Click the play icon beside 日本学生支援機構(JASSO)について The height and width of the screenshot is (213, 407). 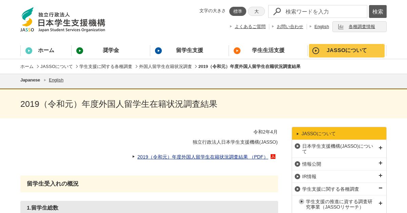point(297,146)
